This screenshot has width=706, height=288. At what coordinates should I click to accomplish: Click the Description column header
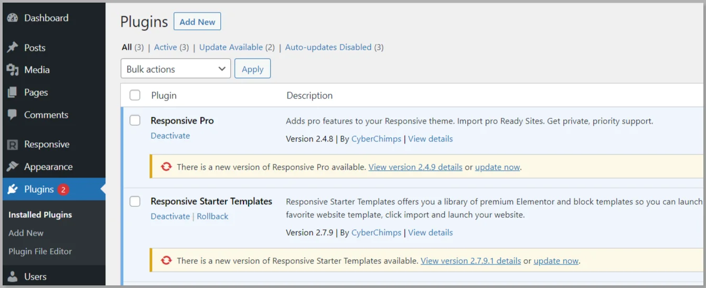pos(309,95)
